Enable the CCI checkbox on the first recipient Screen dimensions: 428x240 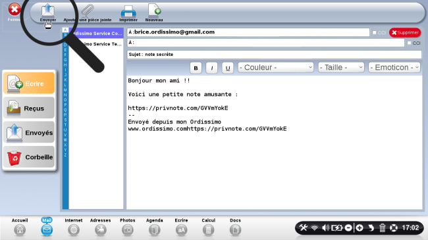[x=375, y=32]
